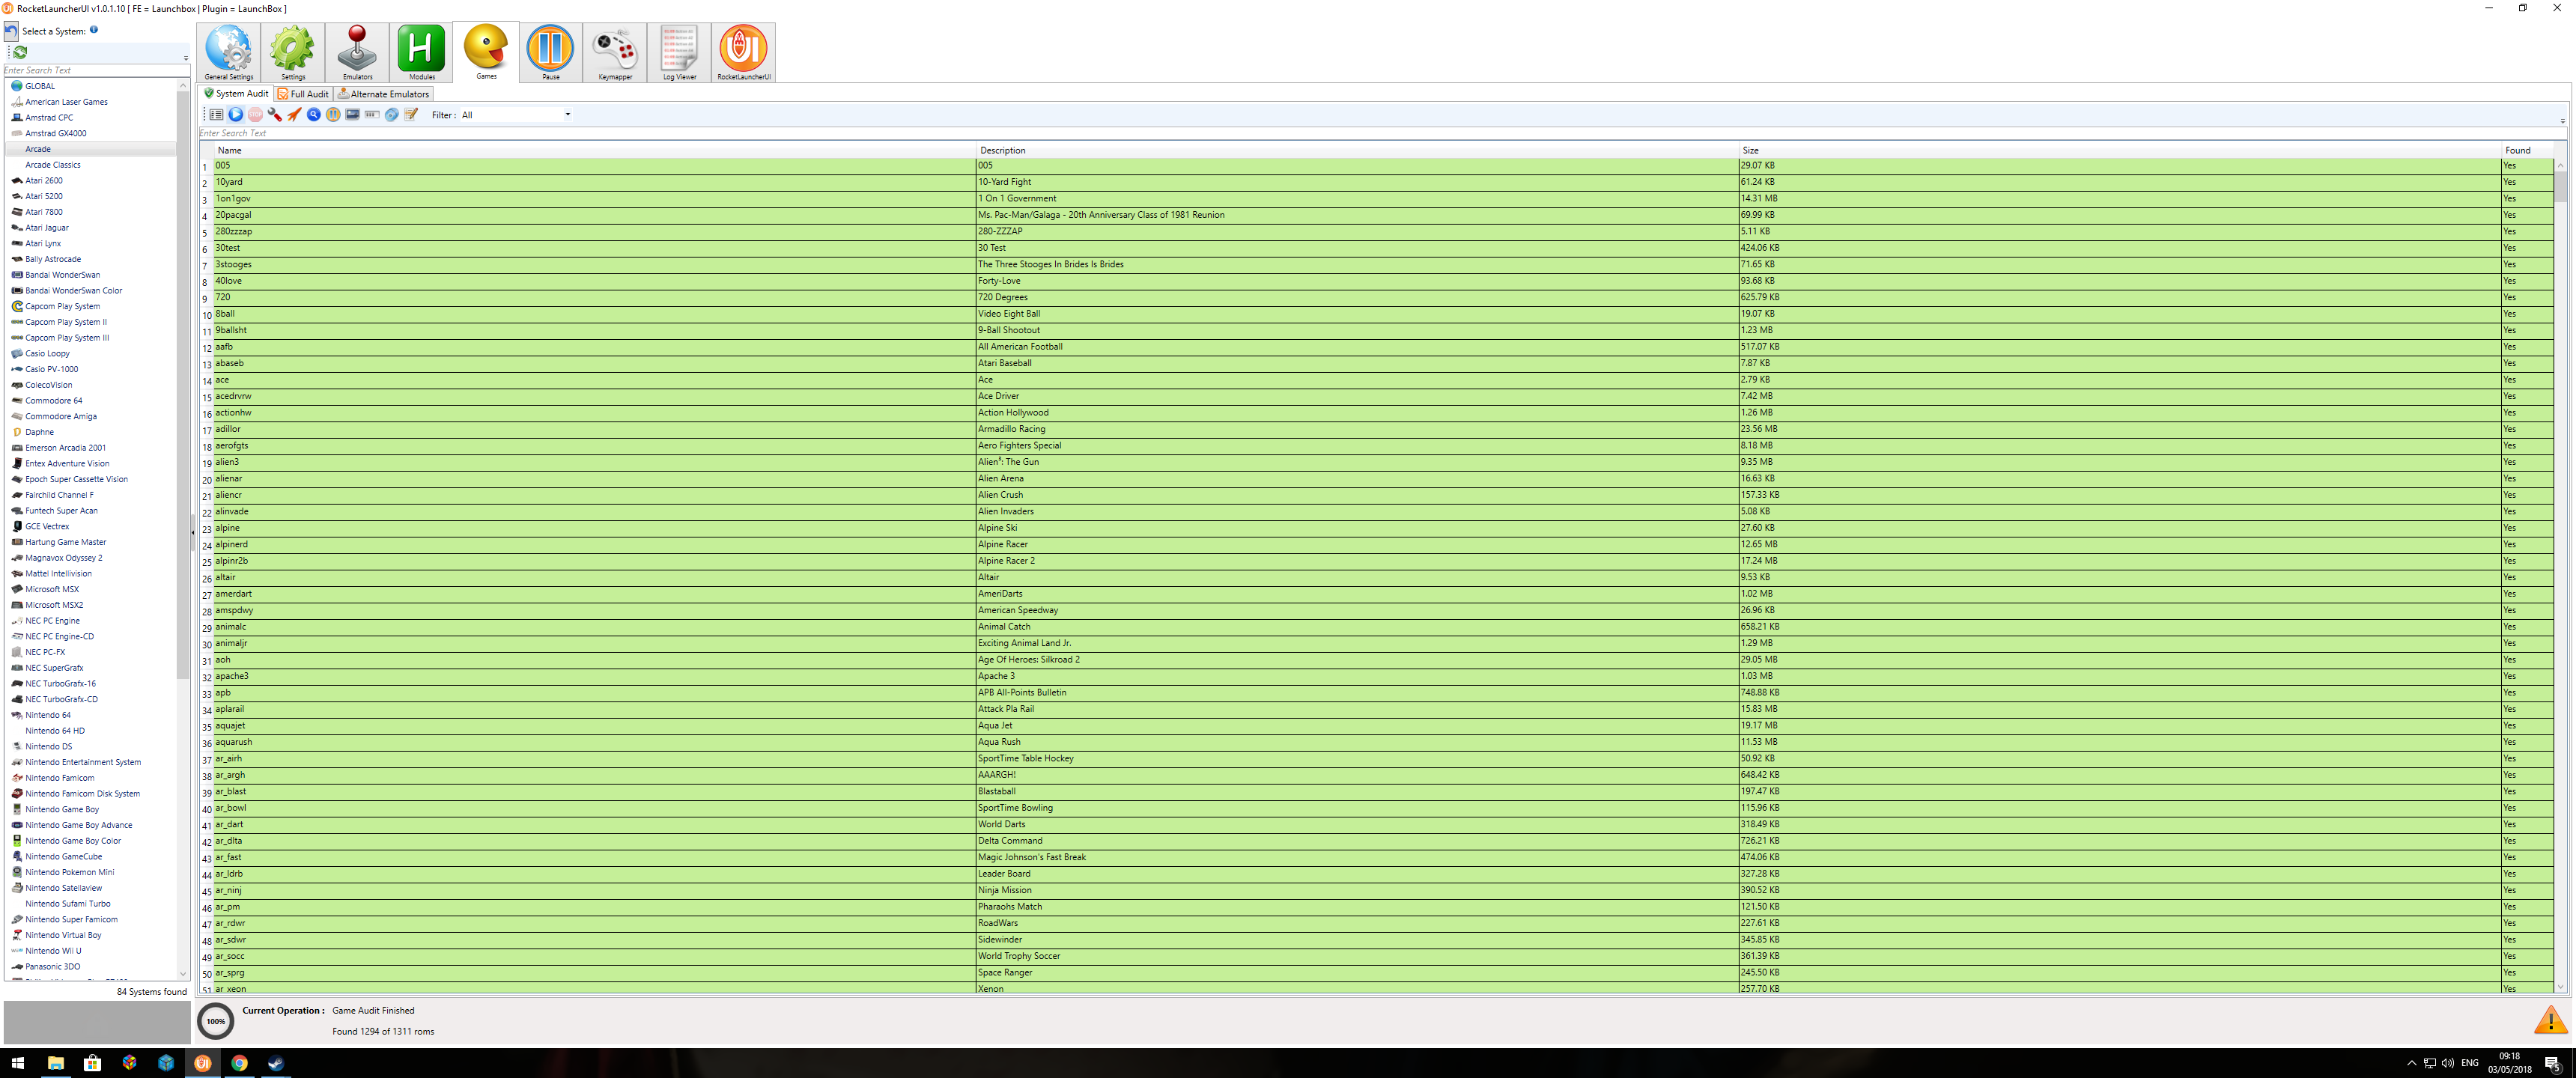Focus the systems Enter Search Text field
2576x1078 pixels.
point(96,70)
